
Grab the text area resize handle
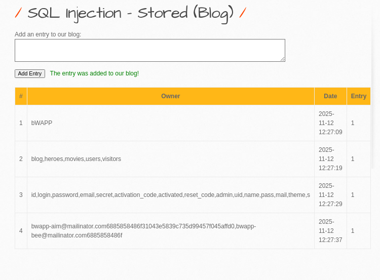tap(283, 59)
